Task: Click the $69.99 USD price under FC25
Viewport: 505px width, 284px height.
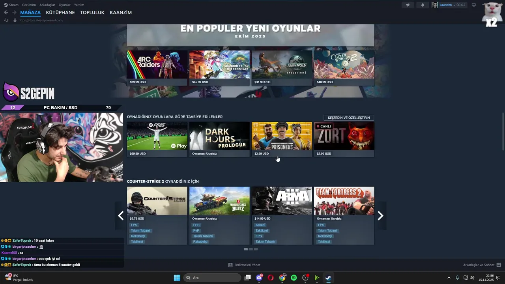Action: coord(138,153)
